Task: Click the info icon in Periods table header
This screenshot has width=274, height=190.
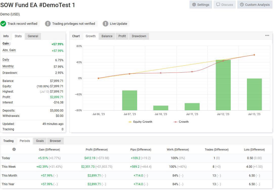Action: (x=14, y=149)
